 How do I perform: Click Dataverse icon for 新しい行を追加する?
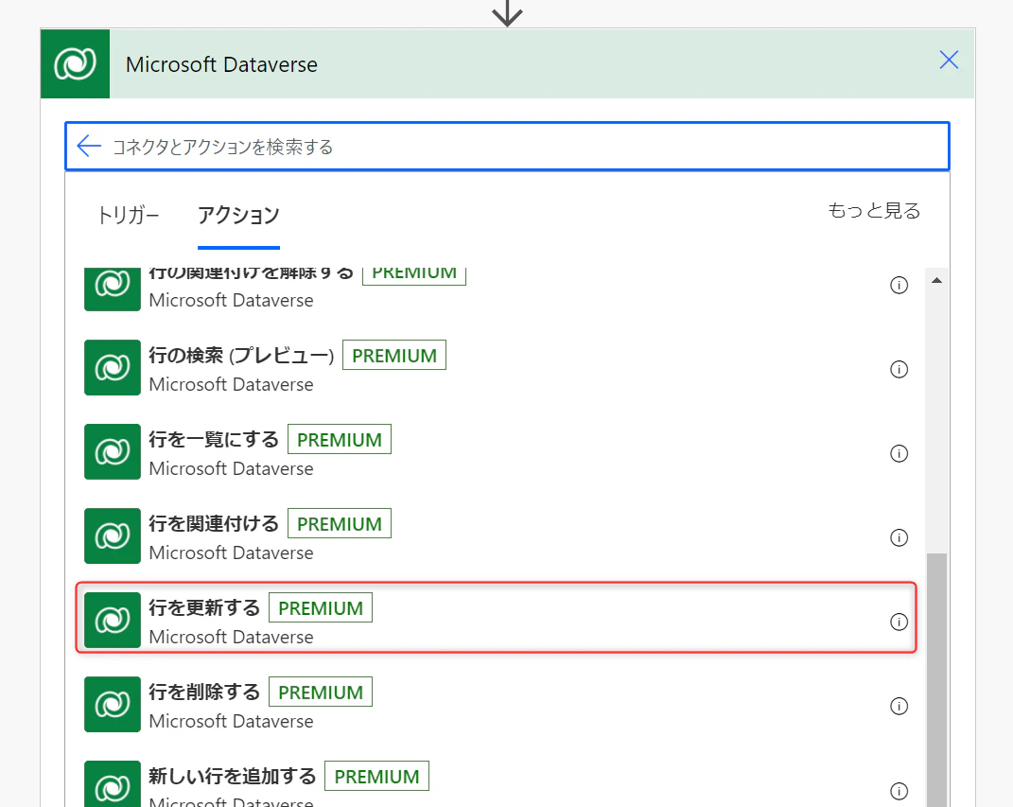pyautogui.click(x=113, y=783)
